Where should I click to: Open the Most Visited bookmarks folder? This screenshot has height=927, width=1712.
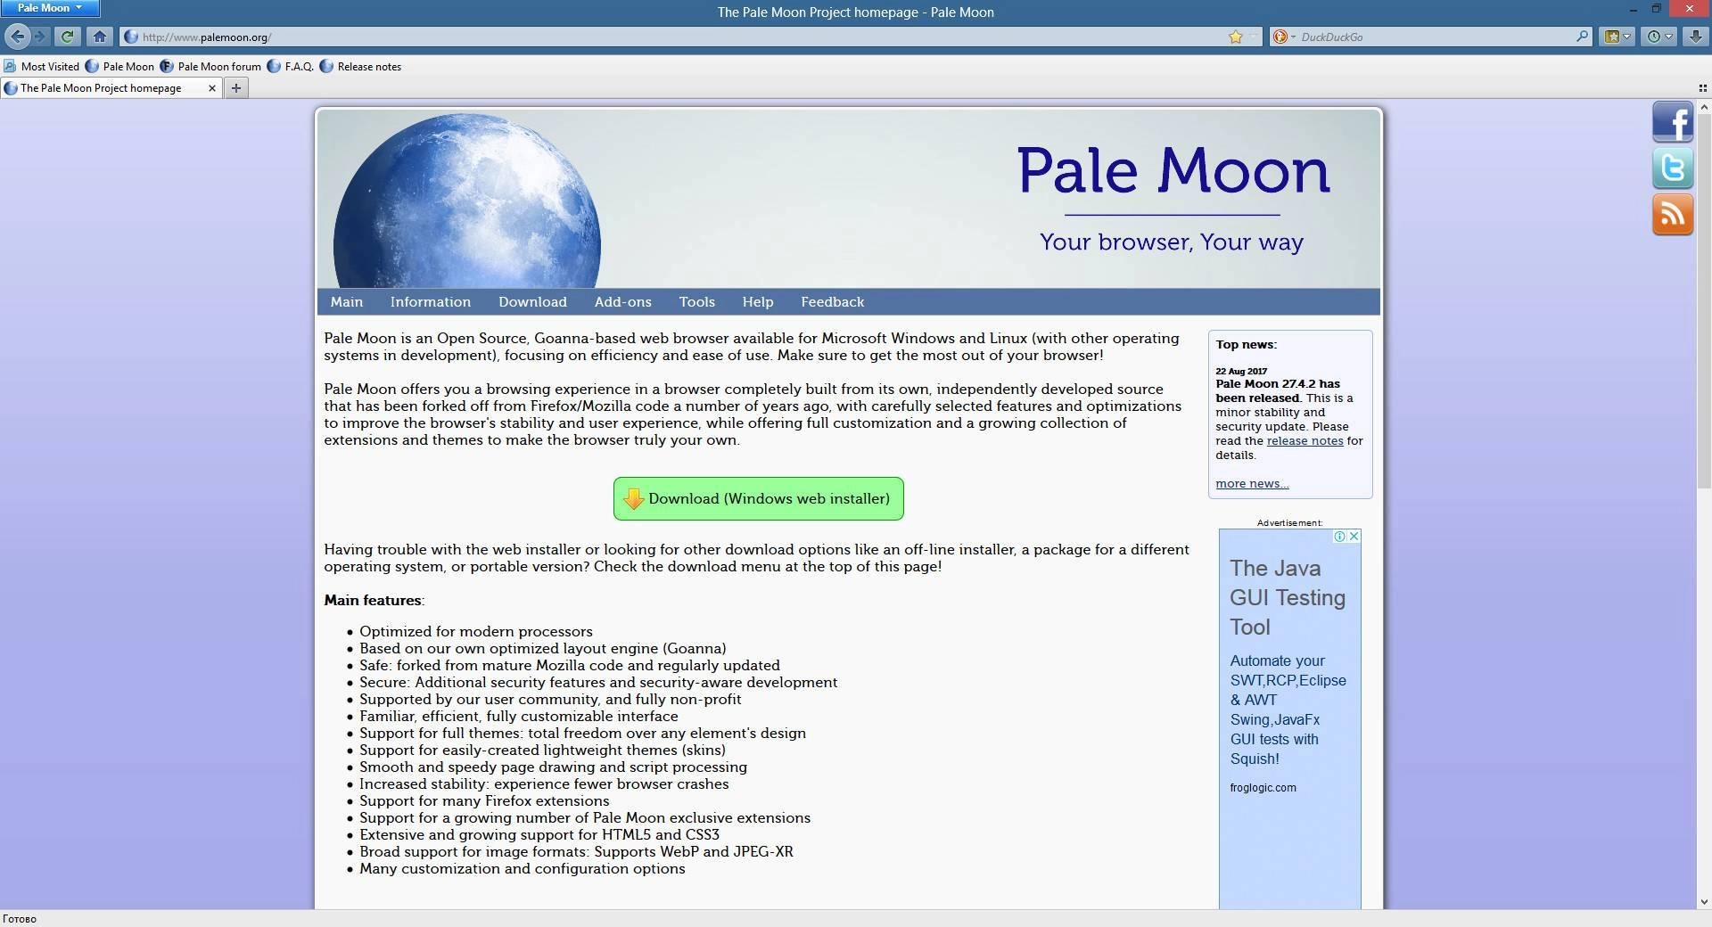click(41, 66)
